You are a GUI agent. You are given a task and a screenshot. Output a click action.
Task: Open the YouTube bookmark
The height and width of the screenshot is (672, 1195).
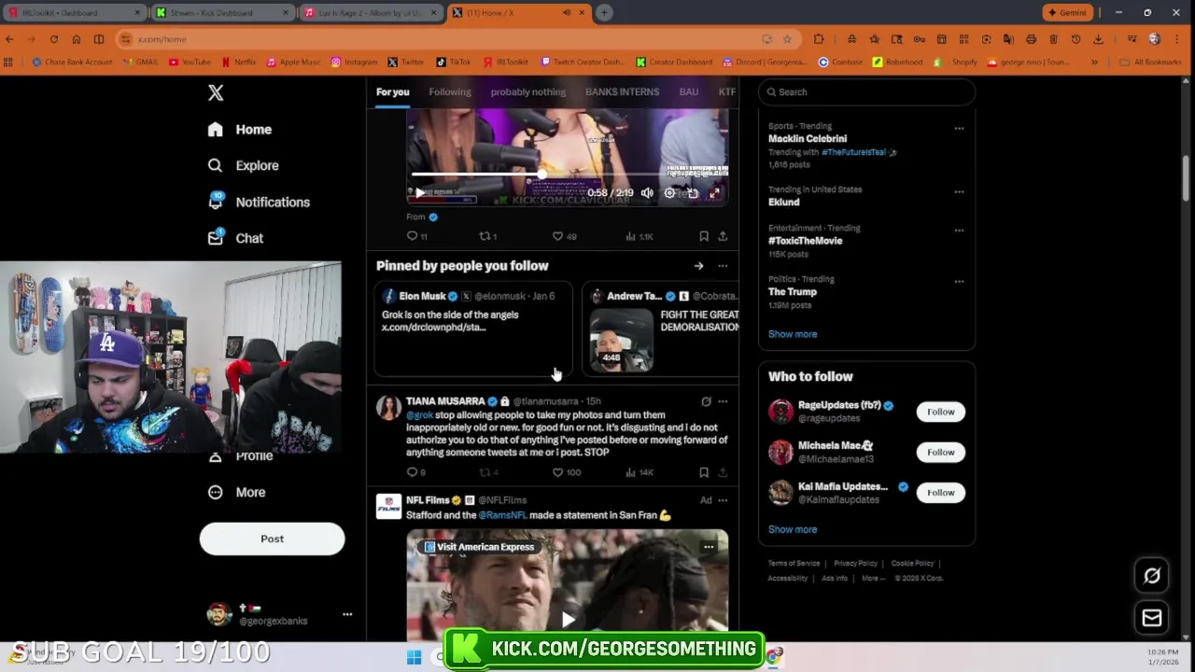(x=190, y=62)
